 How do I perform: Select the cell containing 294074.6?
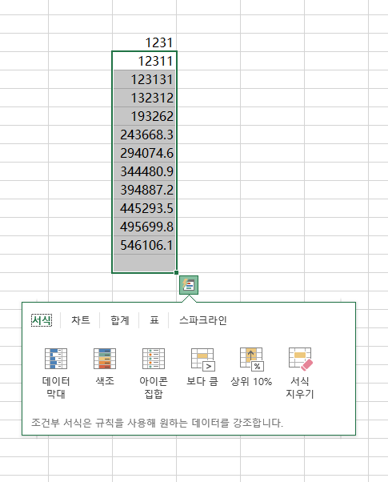coord(144,153)
